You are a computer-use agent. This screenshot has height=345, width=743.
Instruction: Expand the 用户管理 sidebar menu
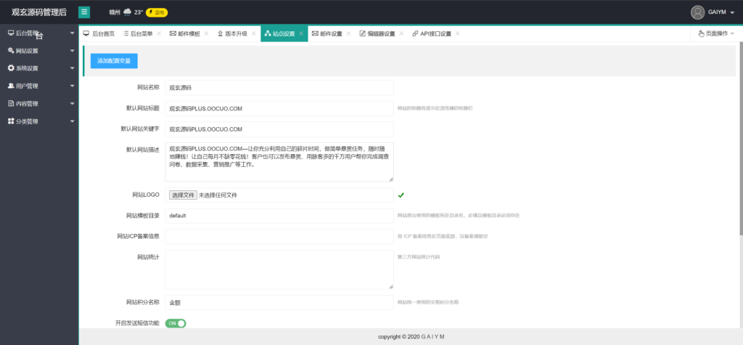coord(39,86)
